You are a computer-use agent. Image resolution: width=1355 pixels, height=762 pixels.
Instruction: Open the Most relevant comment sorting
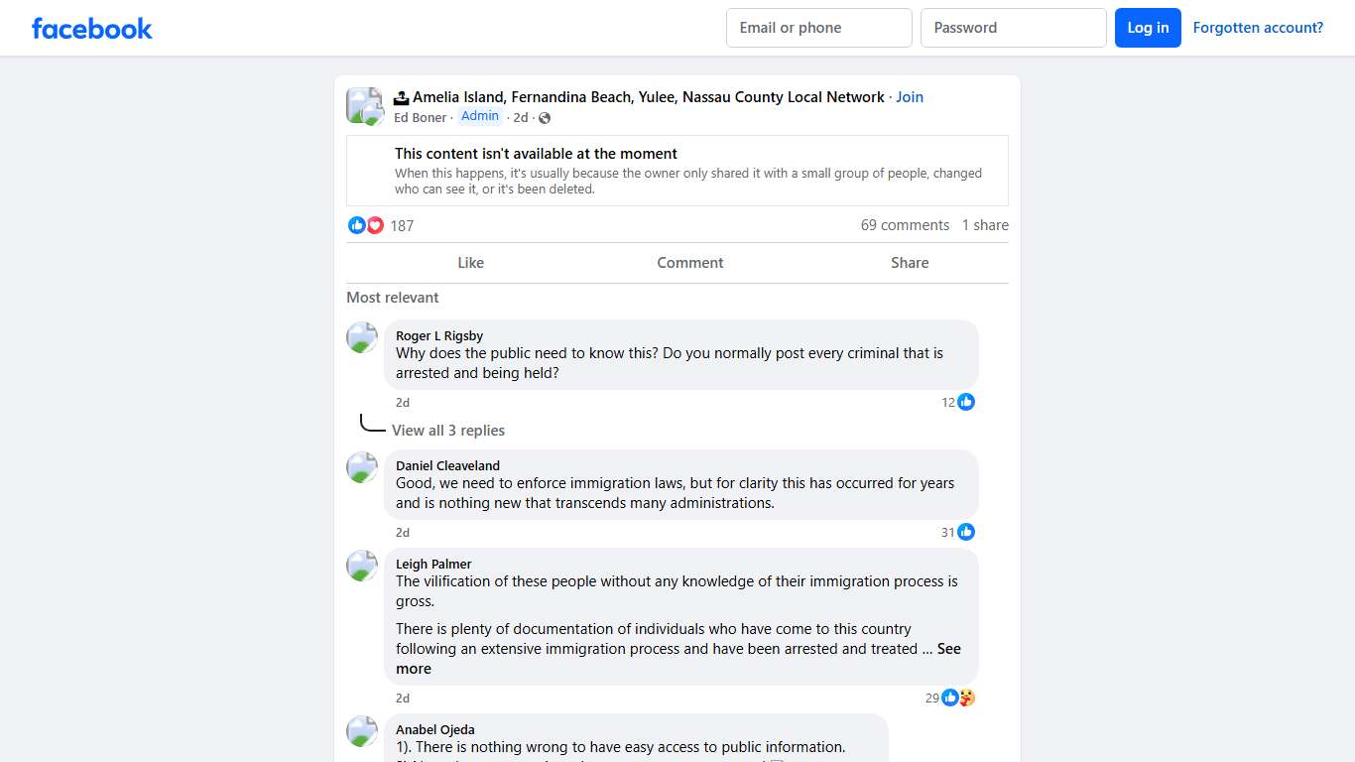coord(393,298)
